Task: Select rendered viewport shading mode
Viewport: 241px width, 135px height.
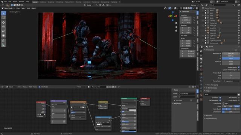Action: [x=191, y=8]
